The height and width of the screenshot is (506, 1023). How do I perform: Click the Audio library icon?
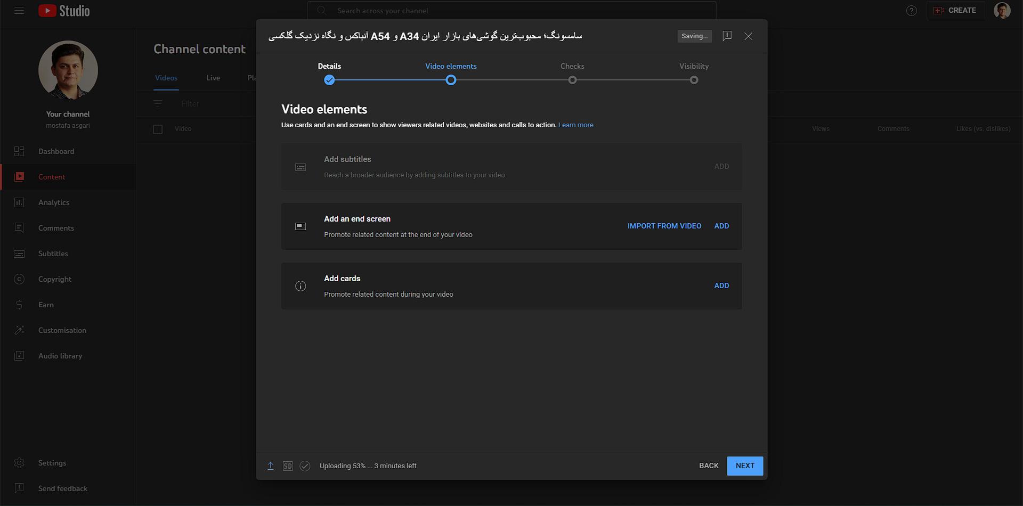[x=19, y=356]
